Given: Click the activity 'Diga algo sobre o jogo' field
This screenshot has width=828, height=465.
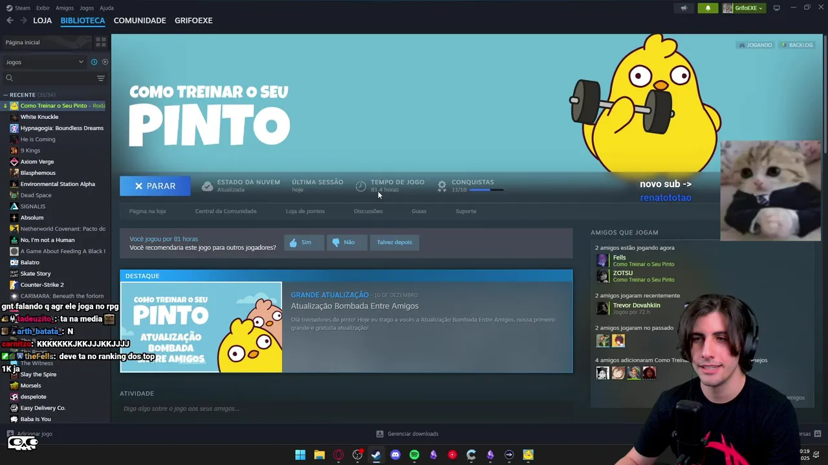Looking at the screenshot, I should (346, 409).
